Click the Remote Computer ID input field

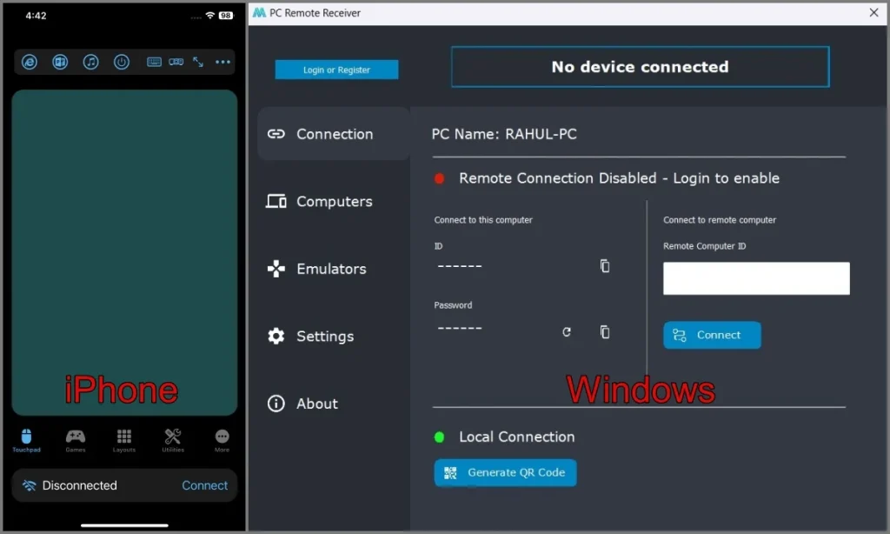pyautogui.click(x=756, y=278)
